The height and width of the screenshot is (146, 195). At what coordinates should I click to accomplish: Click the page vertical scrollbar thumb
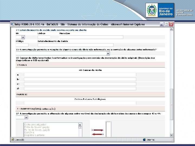172,104
